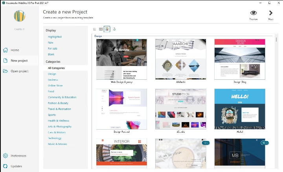Open the Home section label
Image resolution: width=283 pixels, height=172 pixels.
(x=15, y=50)
